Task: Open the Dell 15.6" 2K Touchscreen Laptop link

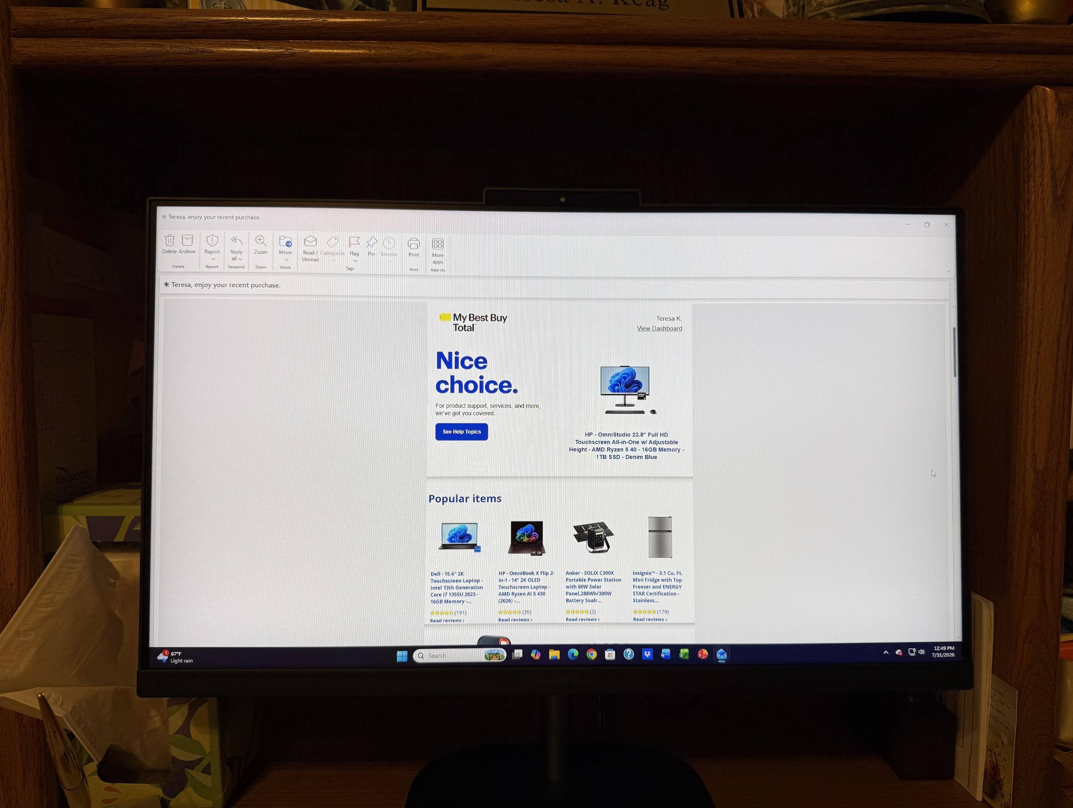Action: (x=457, y=587)
